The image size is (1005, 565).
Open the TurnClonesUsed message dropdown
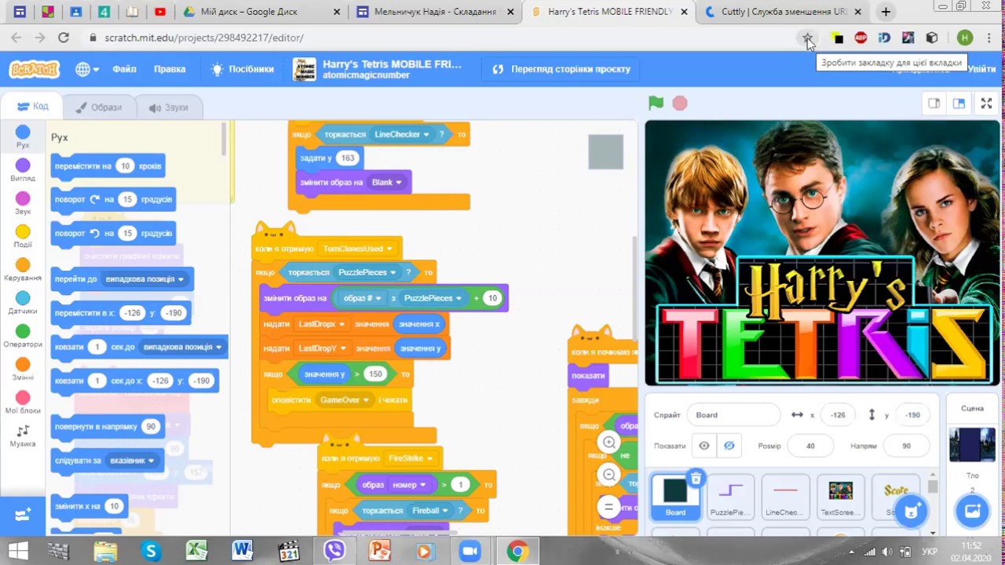click(x=357, y=249)
